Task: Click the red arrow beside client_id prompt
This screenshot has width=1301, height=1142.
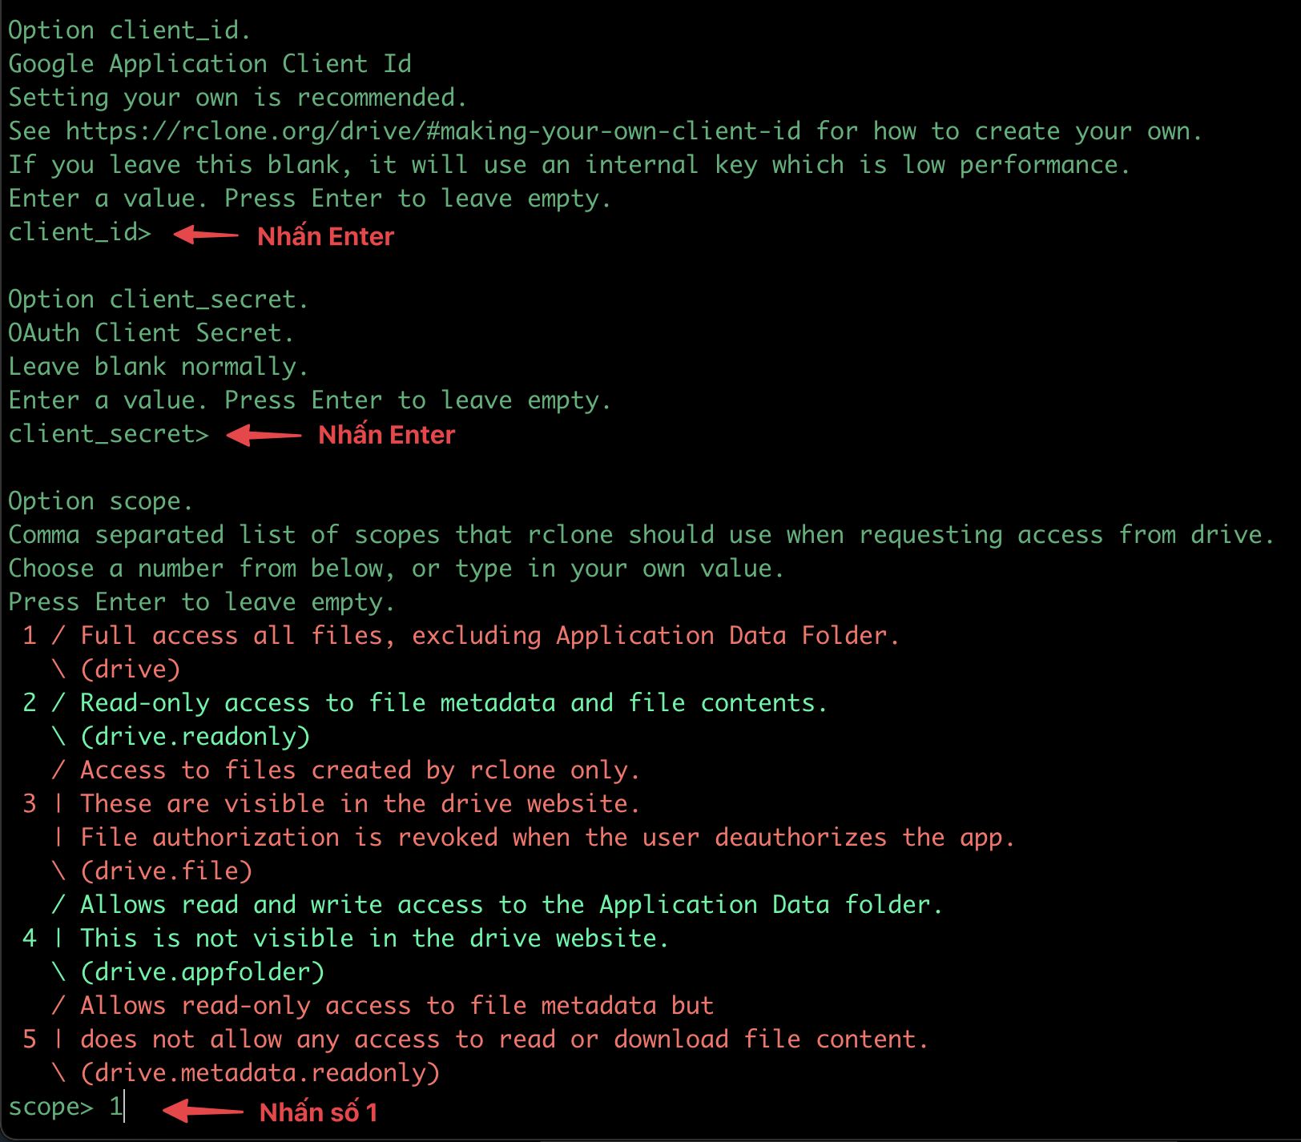Action: pyautogui.click(x=206, y=235)
